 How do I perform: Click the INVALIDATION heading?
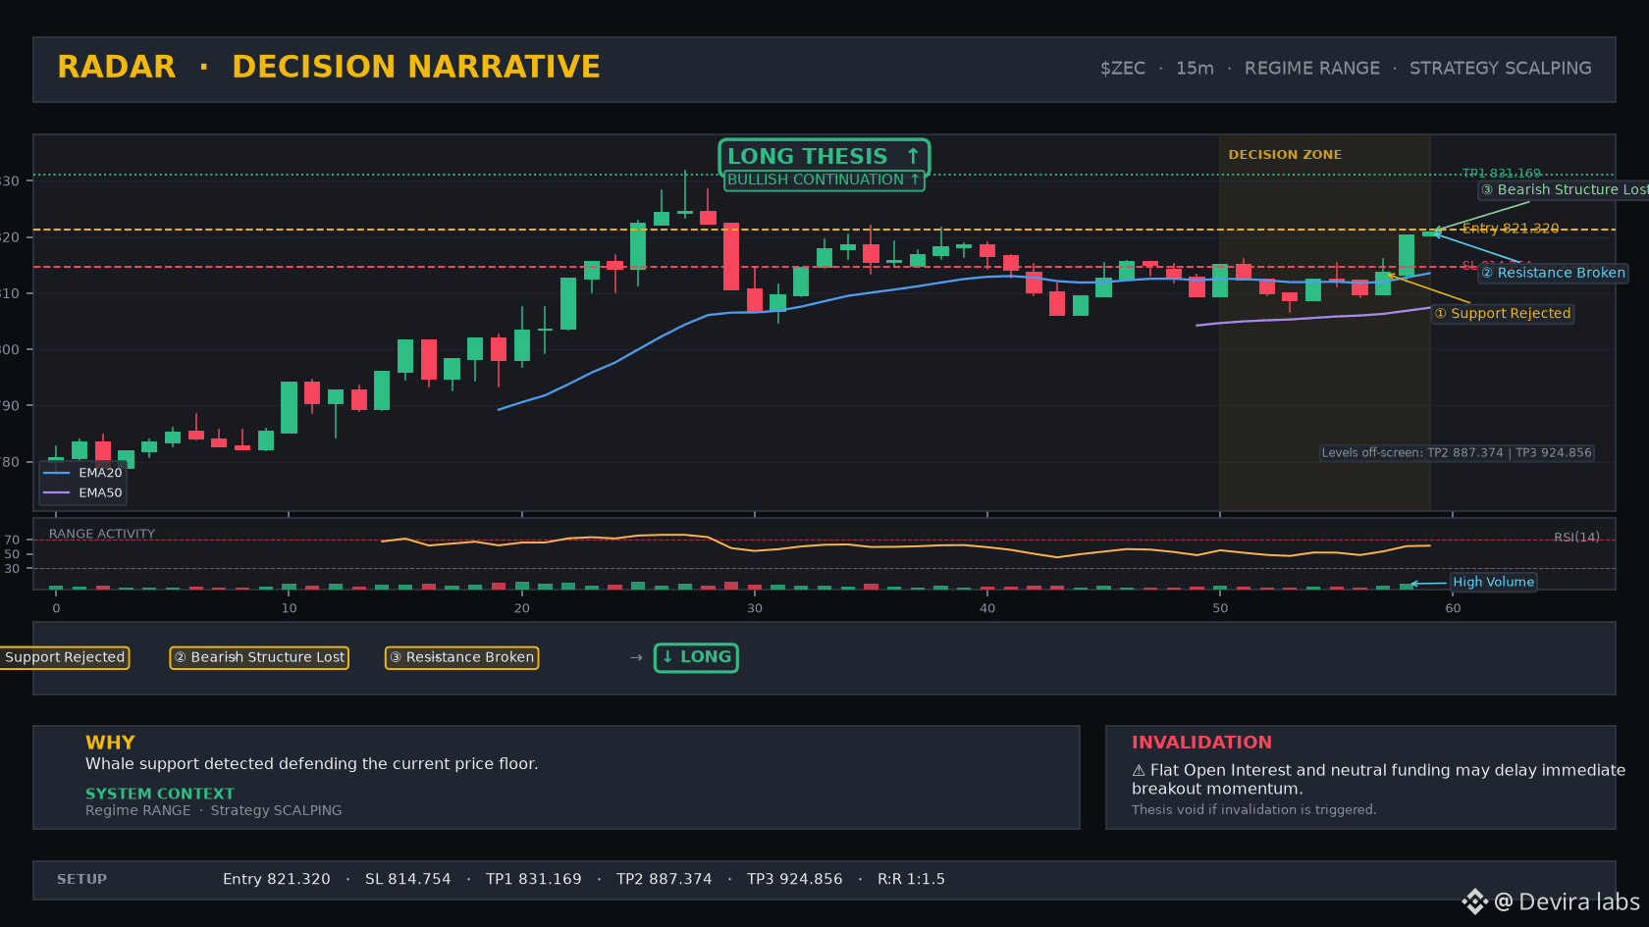[x=1201, y=743]
